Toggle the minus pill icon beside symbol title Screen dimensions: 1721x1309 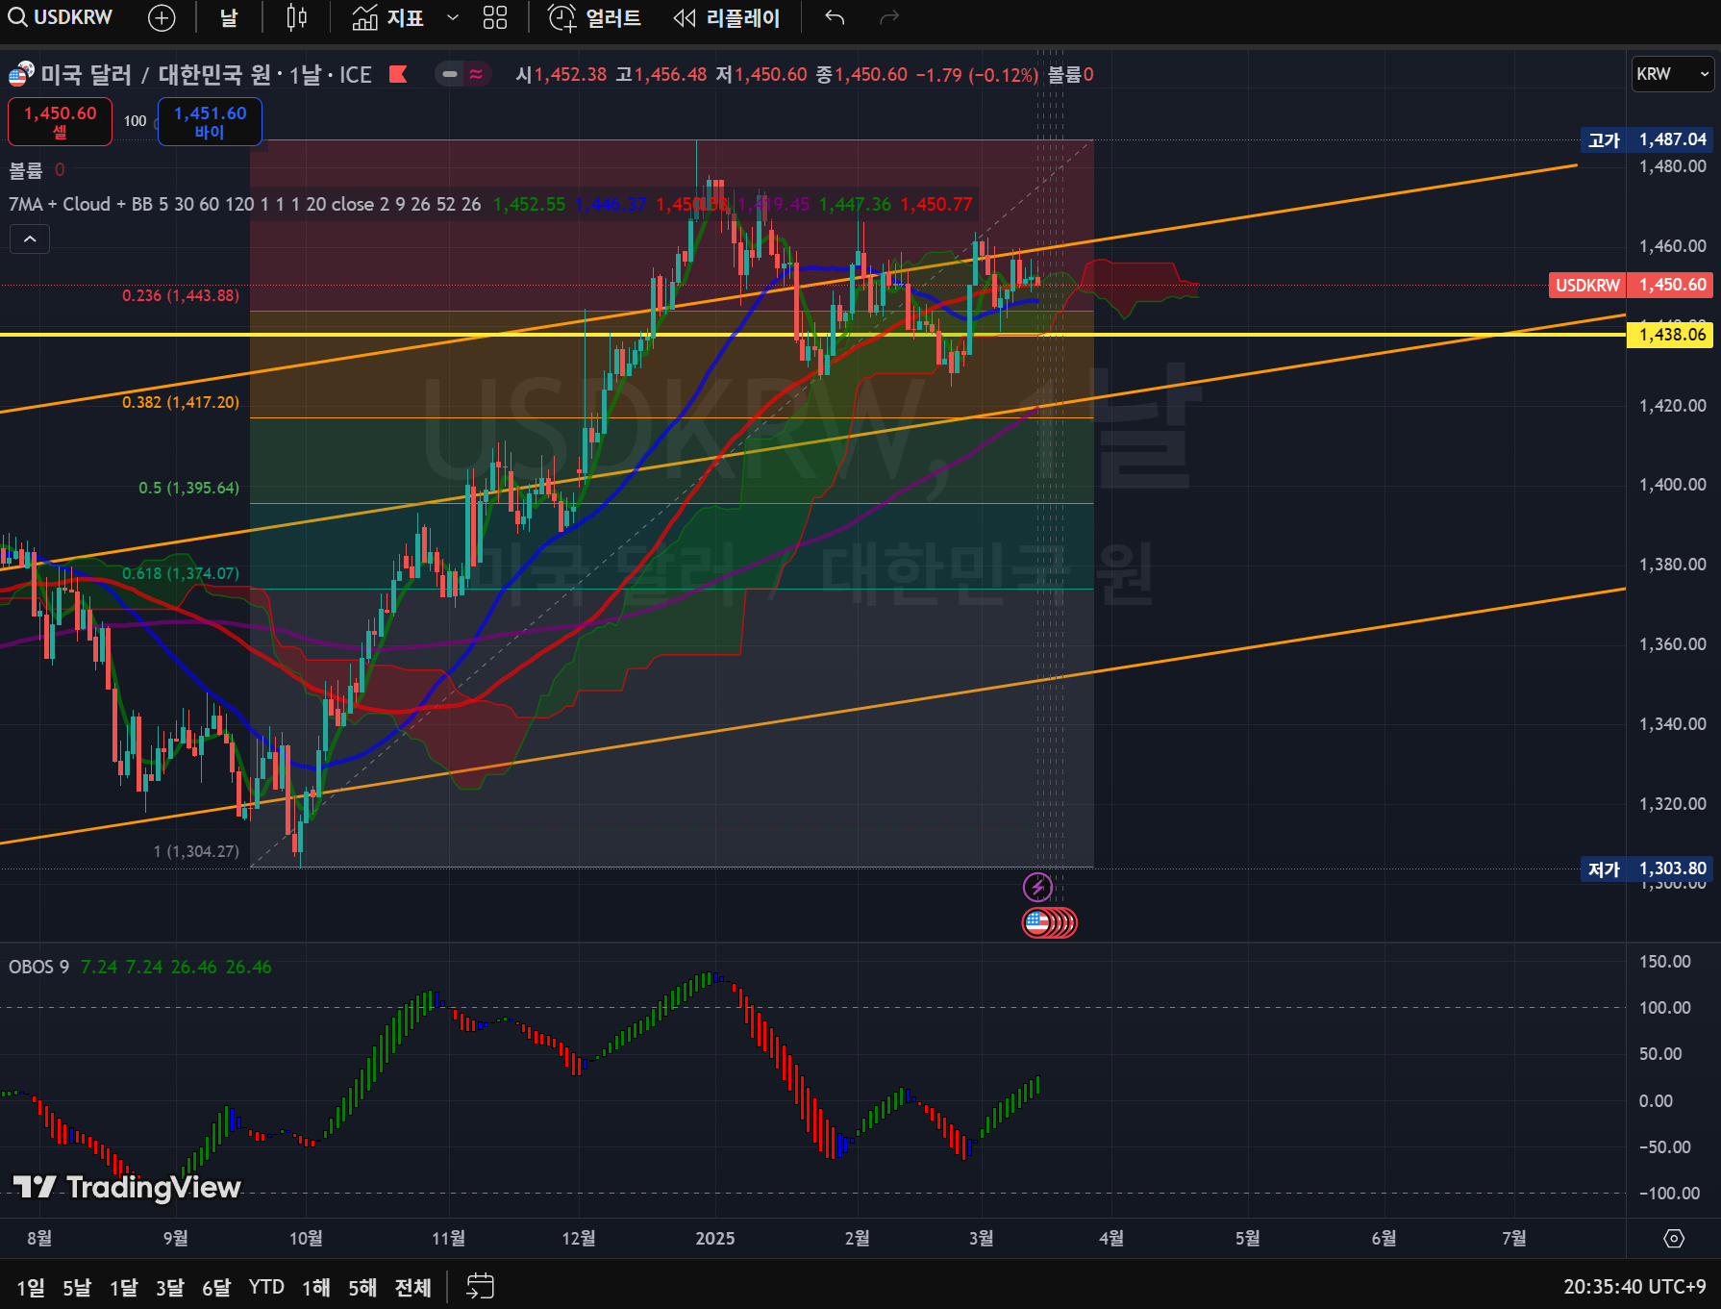point(449,74)
